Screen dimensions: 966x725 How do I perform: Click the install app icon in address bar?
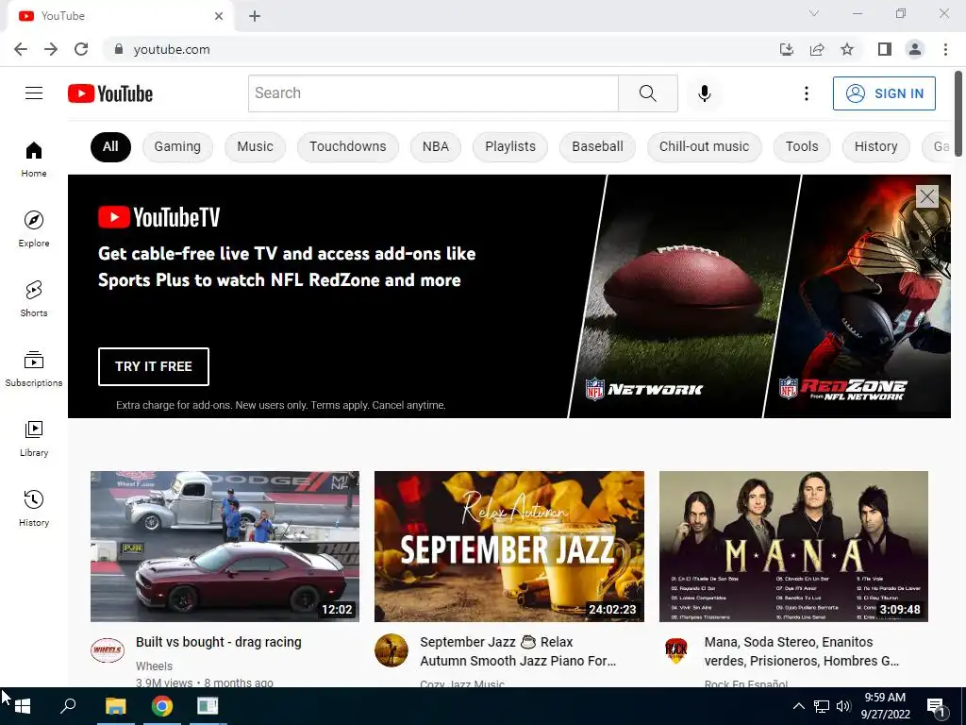tap(787, 49)
